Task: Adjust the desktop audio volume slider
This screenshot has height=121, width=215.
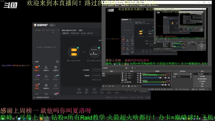Action: coord(153,85)
